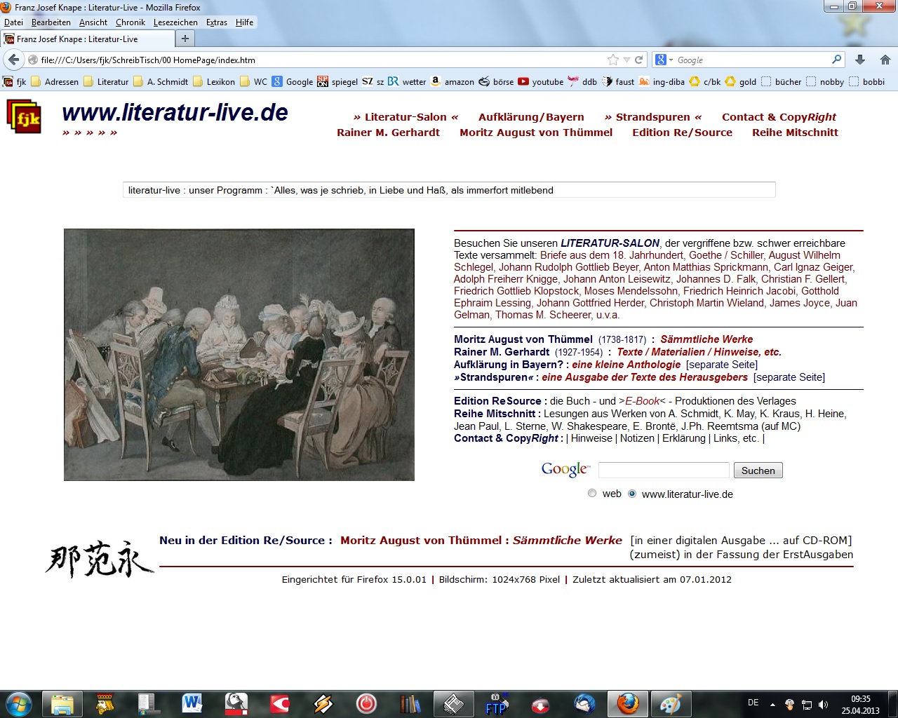Image resolution: width=898 pixels, height=718 pixels.
Task: Open the Hilfe menu
Action: pyautogui.click(x=244, y=22)
